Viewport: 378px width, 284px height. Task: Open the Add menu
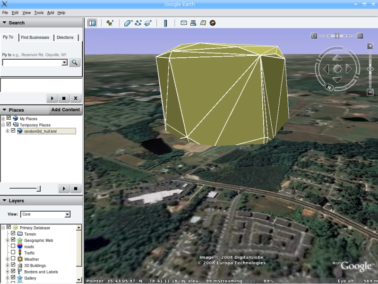[x=51, y=13]
